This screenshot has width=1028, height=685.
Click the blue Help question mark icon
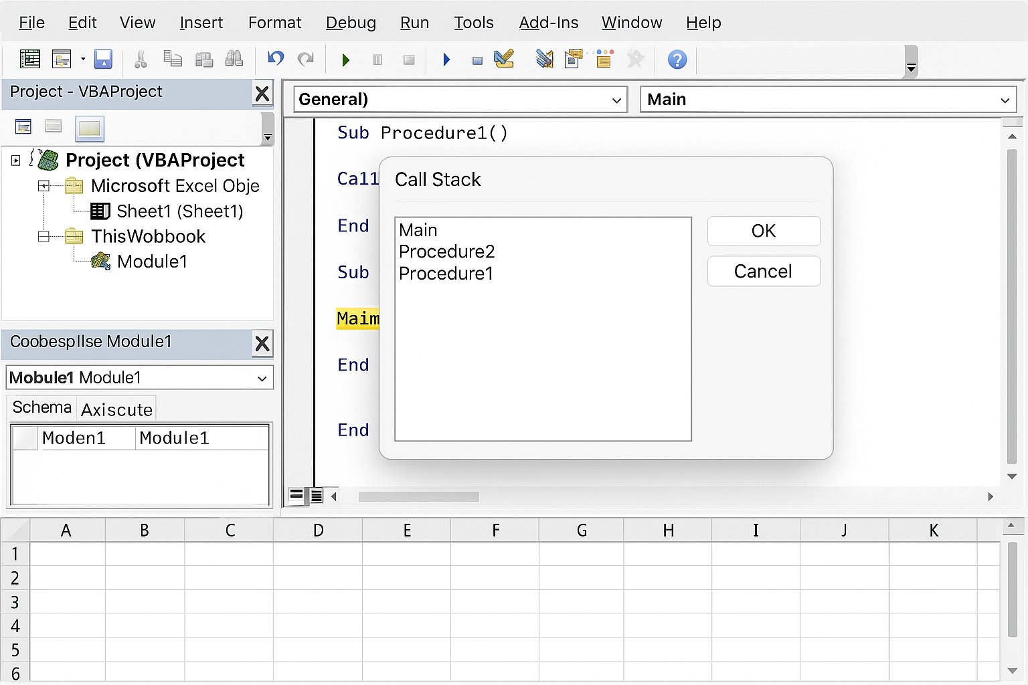click(677, 60)
